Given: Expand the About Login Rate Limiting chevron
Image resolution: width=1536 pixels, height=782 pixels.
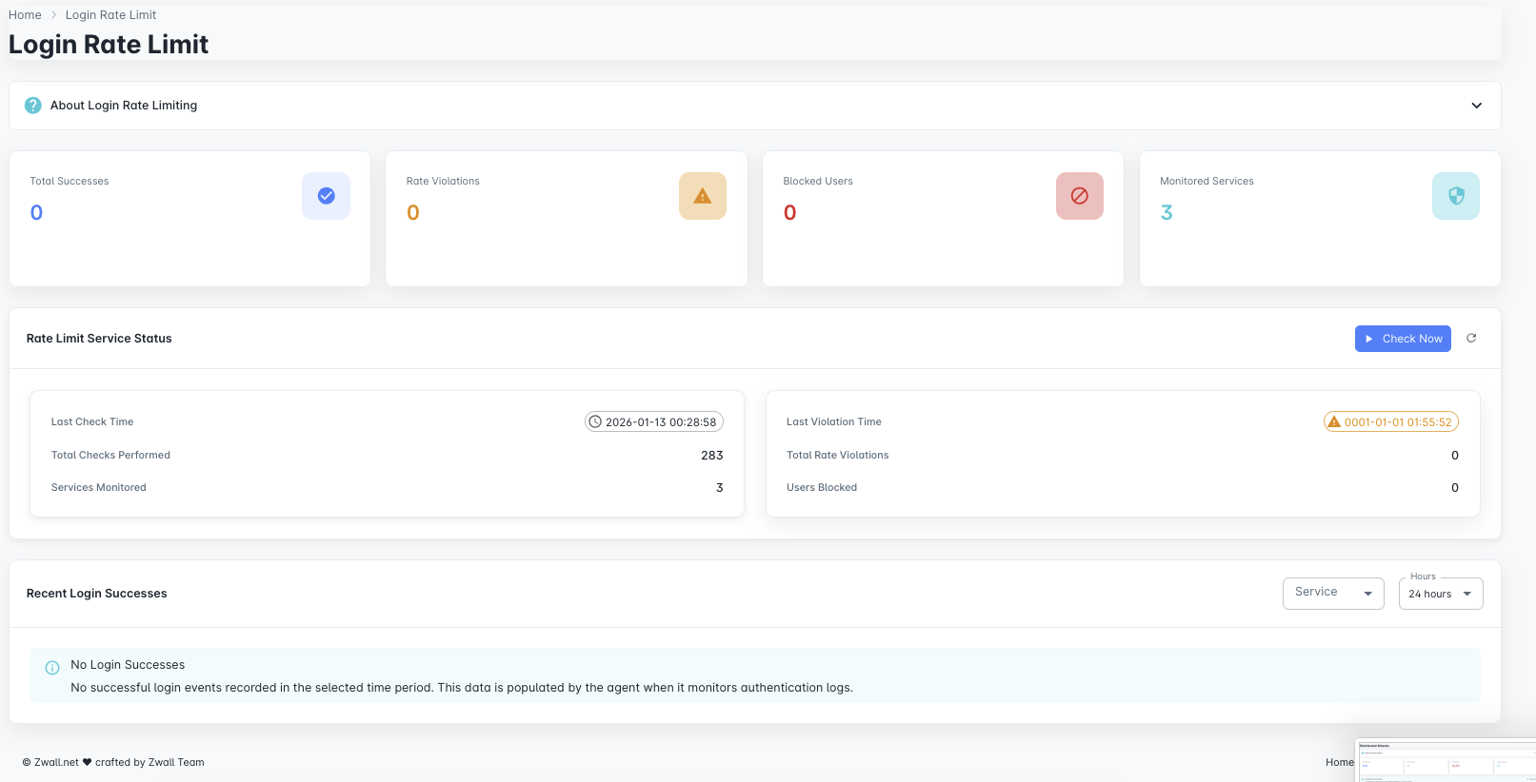Looking at the screenshot, I should (1476, 106).
